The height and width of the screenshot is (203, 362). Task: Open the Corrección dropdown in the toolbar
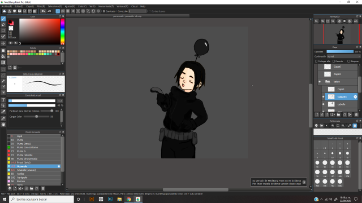coord(137,11)
